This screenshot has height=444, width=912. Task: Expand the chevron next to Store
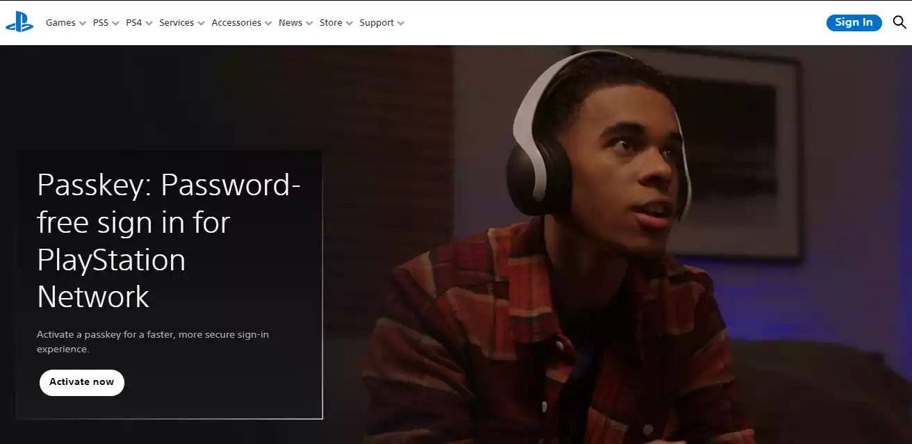[349, 24]
